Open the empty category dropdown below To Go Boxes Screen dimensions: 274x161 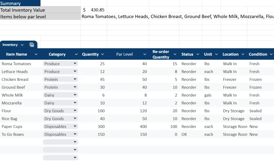75,142
